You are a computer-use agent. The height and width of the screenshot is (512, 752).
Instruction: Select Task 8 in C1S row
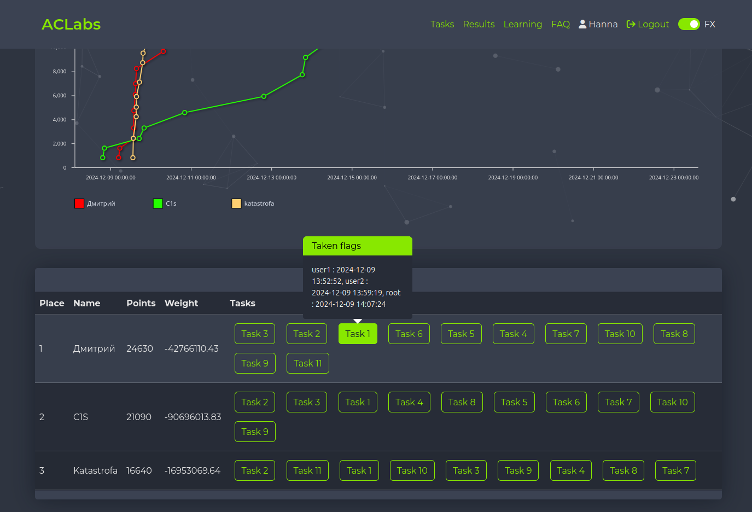point(462,402)
